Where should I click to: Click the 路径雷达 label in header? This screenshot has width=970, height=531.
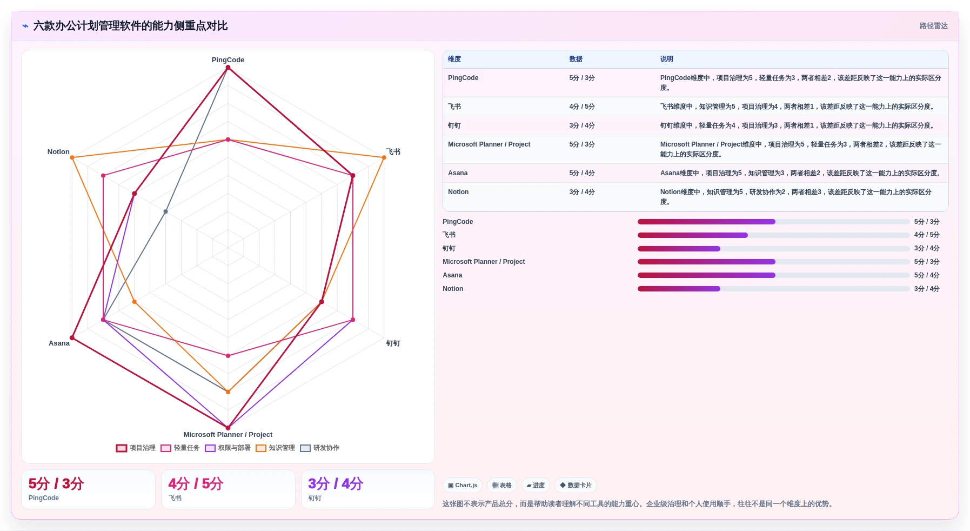click(x=933, y=26)
